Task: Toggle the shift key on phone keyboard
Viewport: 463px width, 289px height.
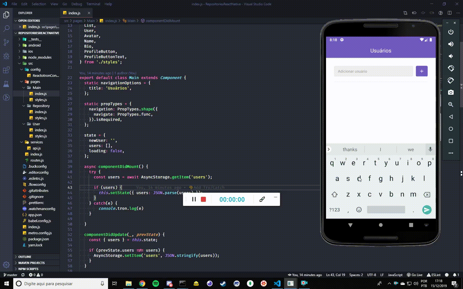Action: pos(335,195)
